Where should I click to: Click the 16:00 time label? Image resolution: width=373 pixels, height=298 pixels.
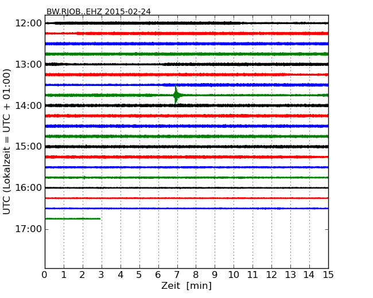(28, 188)
